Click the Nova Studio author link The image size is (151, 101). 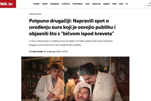tap(38, 52)
